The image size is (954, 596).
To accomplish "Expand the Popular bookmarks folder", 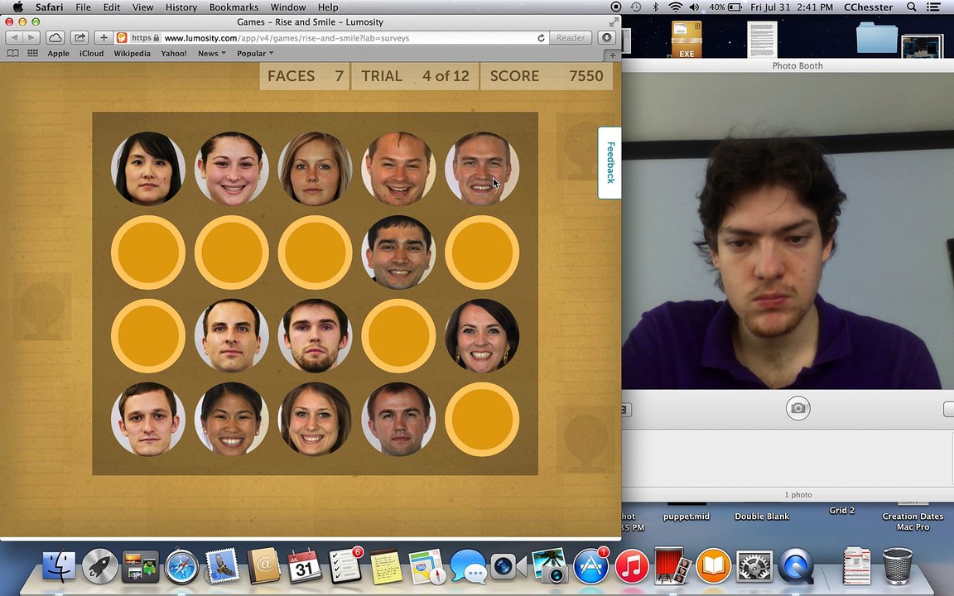I will pos(254,53).
